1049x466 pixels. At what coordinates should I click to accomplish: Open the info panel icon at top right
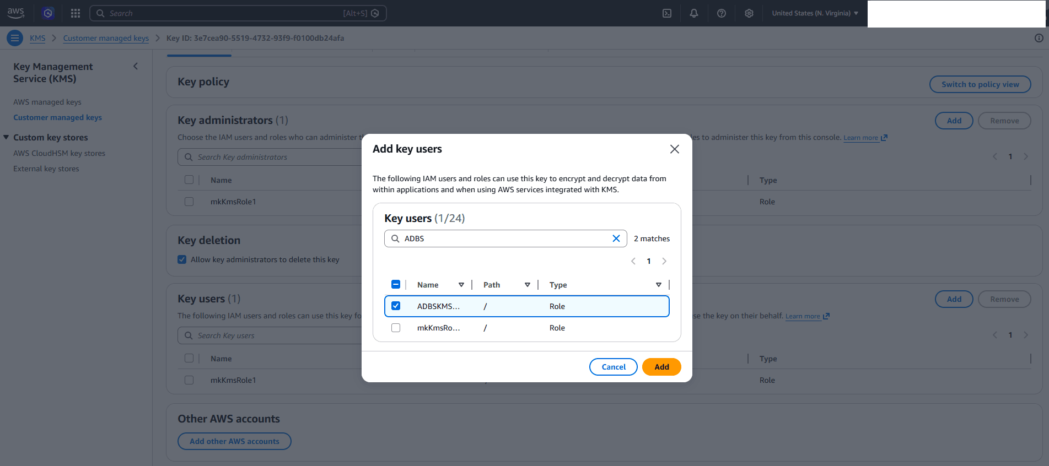(x=1039, y=38)
